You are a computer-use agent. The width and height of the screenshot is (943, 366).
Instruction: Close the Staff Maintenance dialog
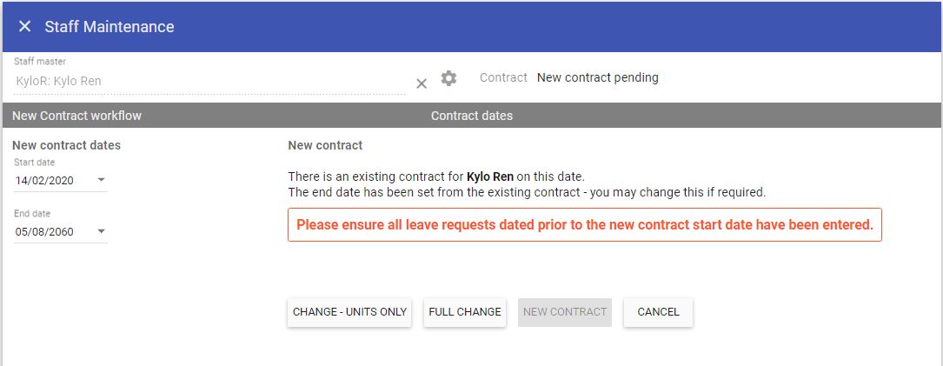(24, 27)
